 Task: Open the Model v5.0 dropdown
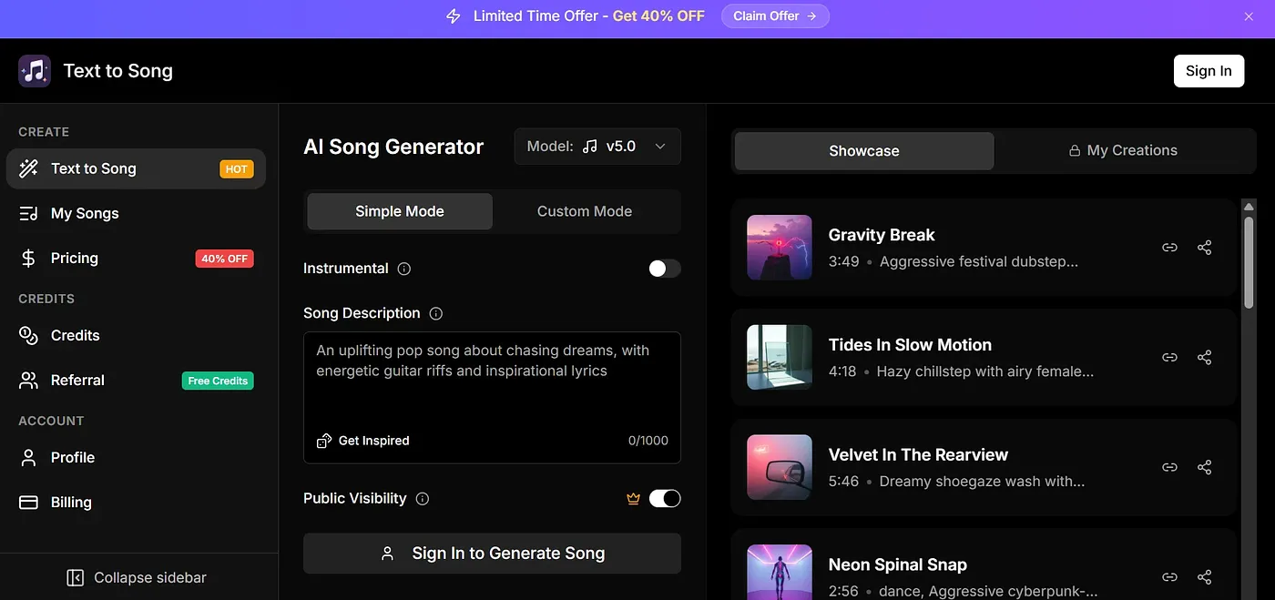click(597, 146)
